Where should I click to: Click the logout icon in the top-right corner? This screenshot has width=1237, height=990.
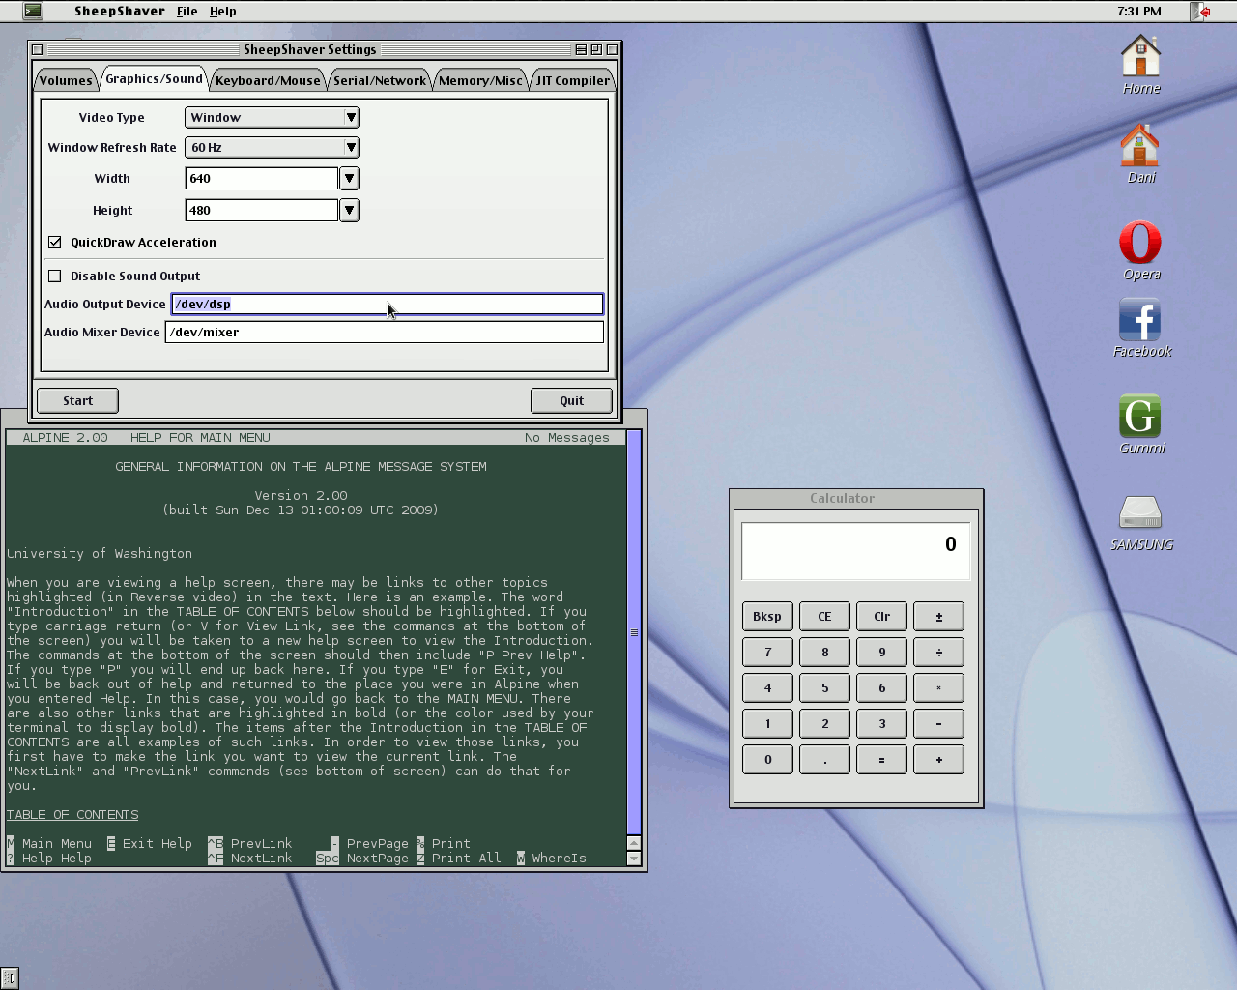coord(1200,12)
